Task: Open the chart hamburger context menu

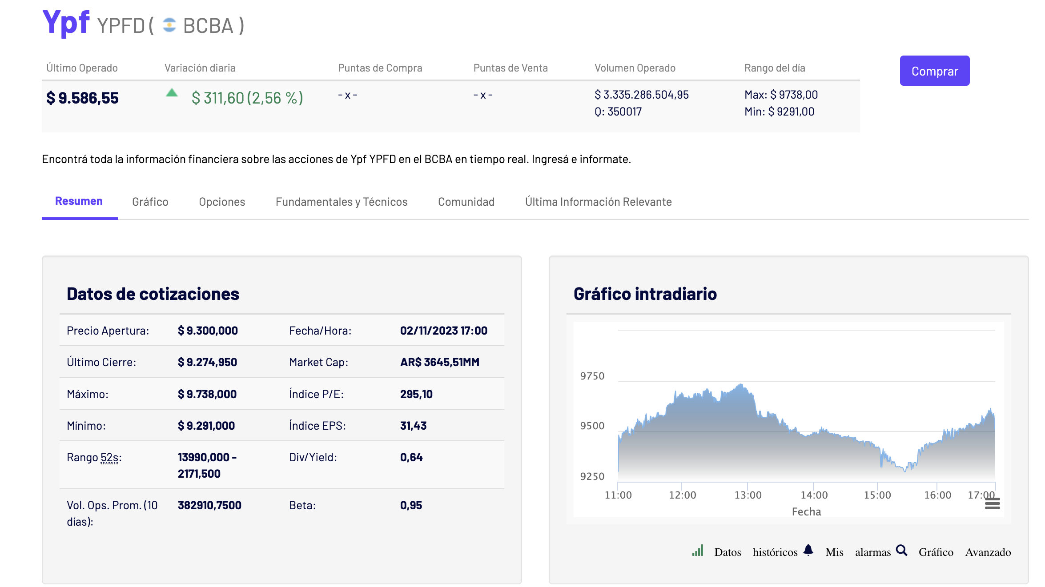Action: [x=992, y=503]
